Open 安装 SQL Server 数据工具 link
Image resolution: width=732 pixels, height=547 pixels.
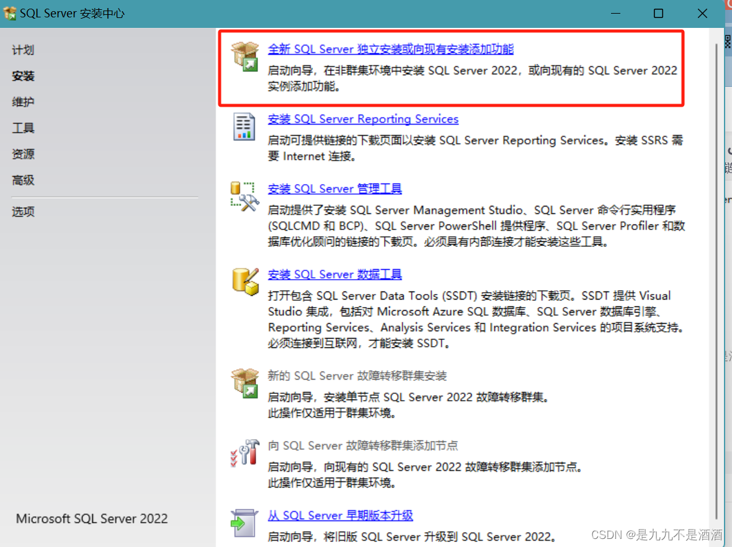pos(335,274)
